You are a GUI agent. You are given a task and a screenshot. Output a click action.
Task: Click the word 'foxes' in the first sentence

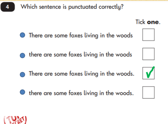pos(76,35)
